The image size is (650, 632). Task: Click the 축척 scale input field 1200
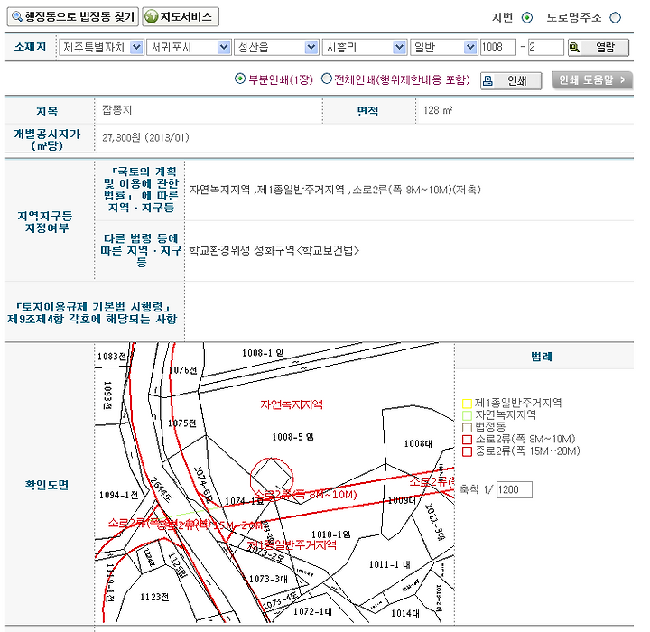tap(514, 489)
